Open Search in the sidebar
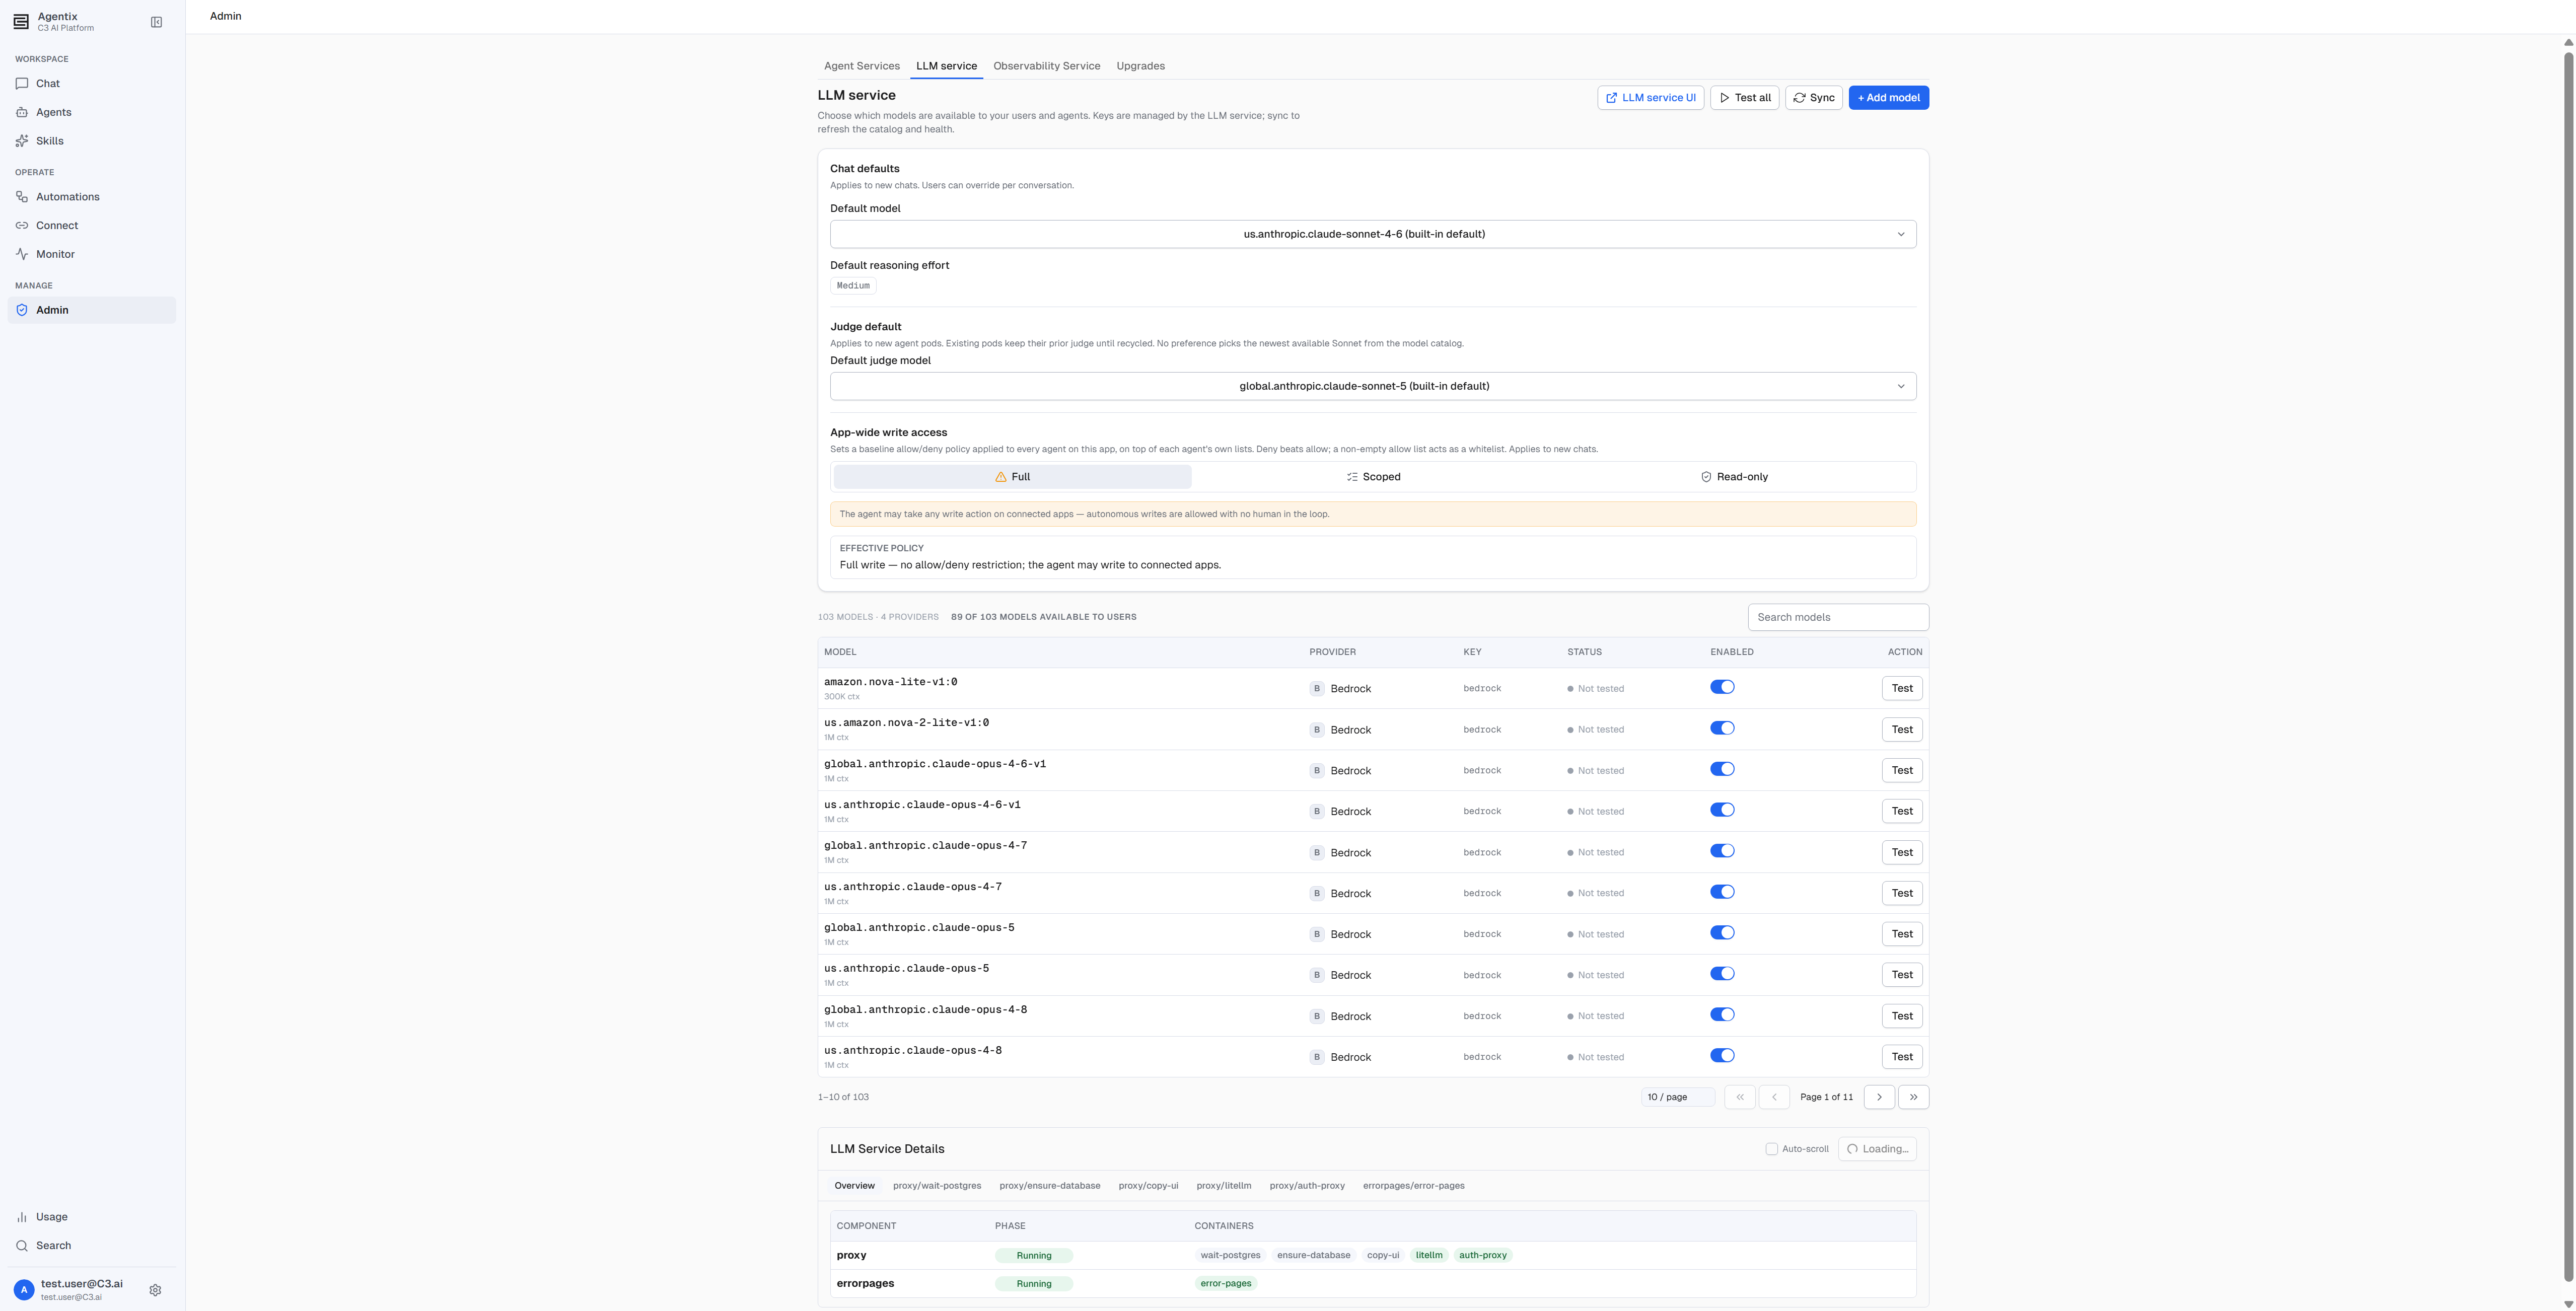 coord(91,1246)
